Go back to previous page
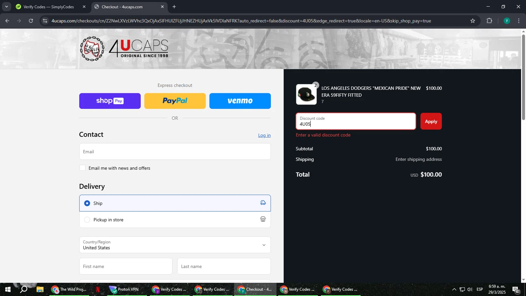 click(7, 21)
